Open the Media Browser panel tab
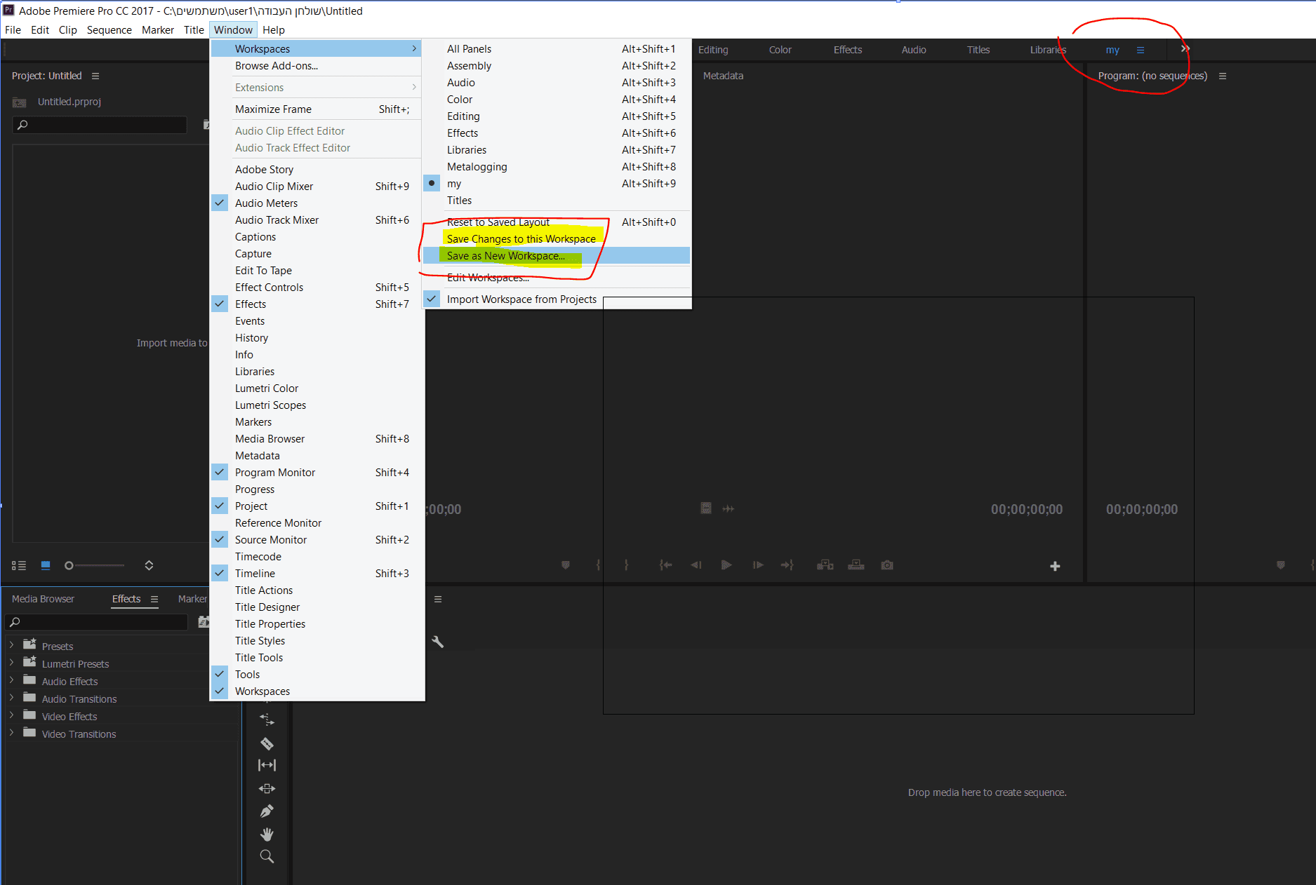Screen dimensions: 1316x885 (x=43, y=599)
